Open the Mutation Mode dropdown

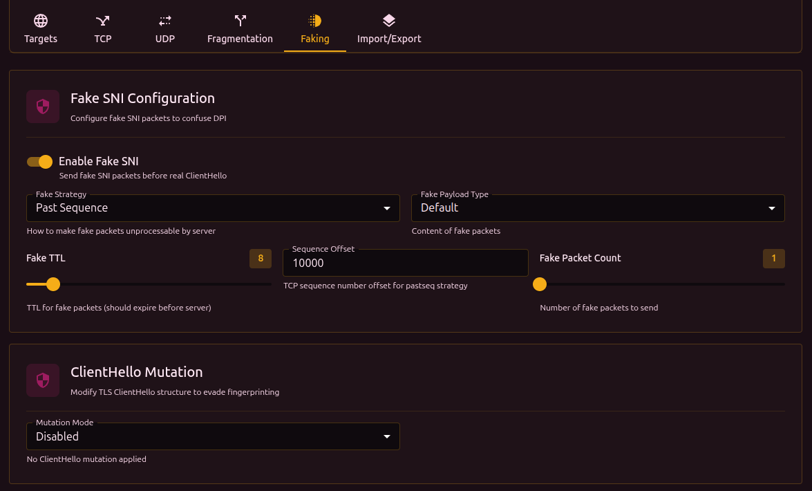click(213, 437)
